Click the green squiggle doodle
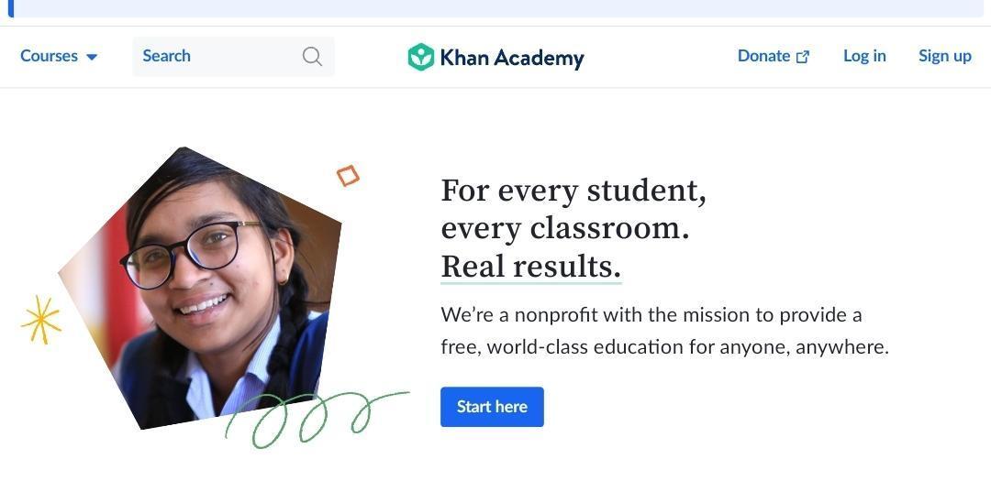Viewport: 991px width, 492px height. (316, 418)
